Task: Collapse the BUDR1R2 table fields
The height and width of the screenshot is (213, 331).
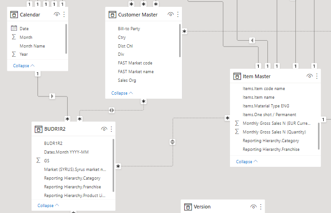Action: [48, 205]
